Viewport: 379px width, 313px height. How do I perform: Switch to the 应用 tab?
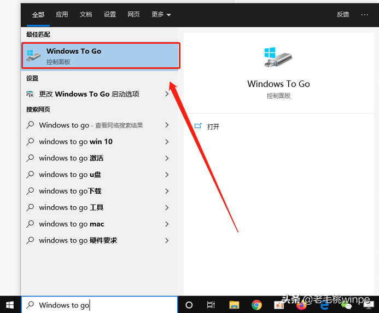[x=62, y=15]
